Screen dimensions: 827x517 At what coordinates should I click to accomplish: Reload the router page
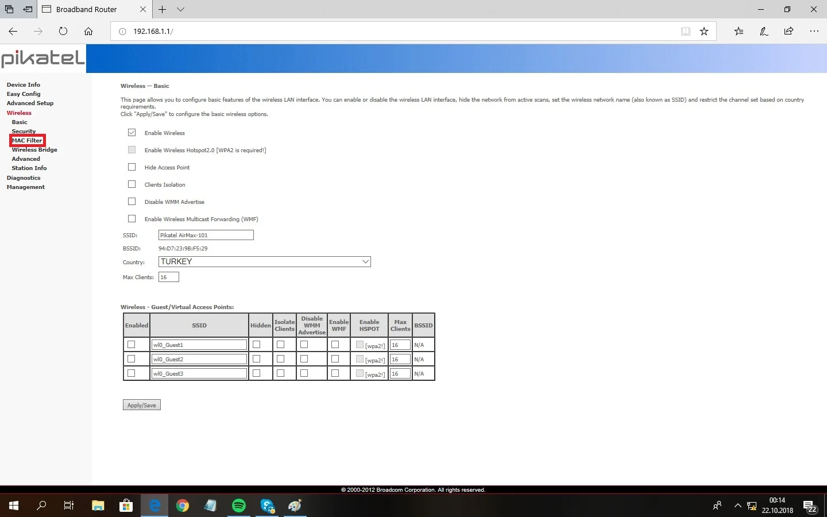tap(63, 32)
